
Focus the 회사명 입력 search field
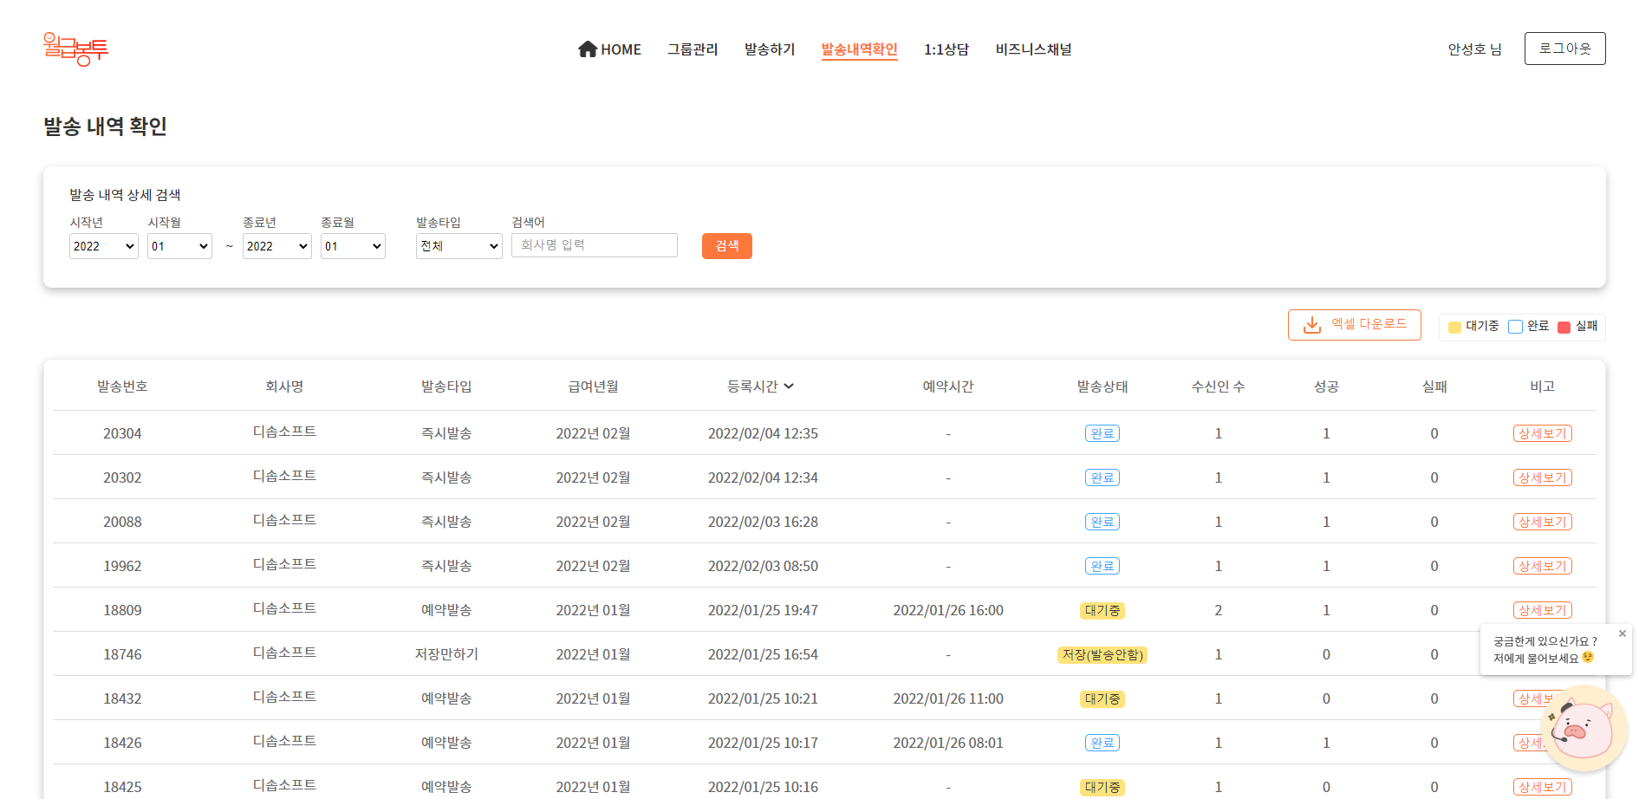[x=595, y=245]
